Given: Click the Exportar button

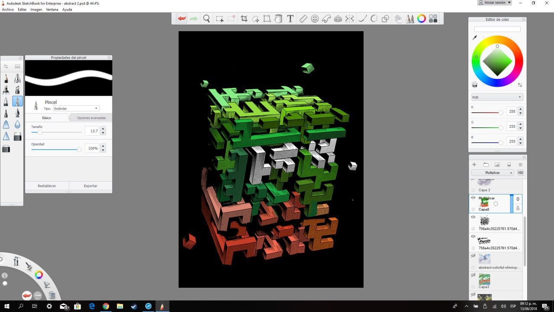Looking at the screenshot, I should pos(90,186).
